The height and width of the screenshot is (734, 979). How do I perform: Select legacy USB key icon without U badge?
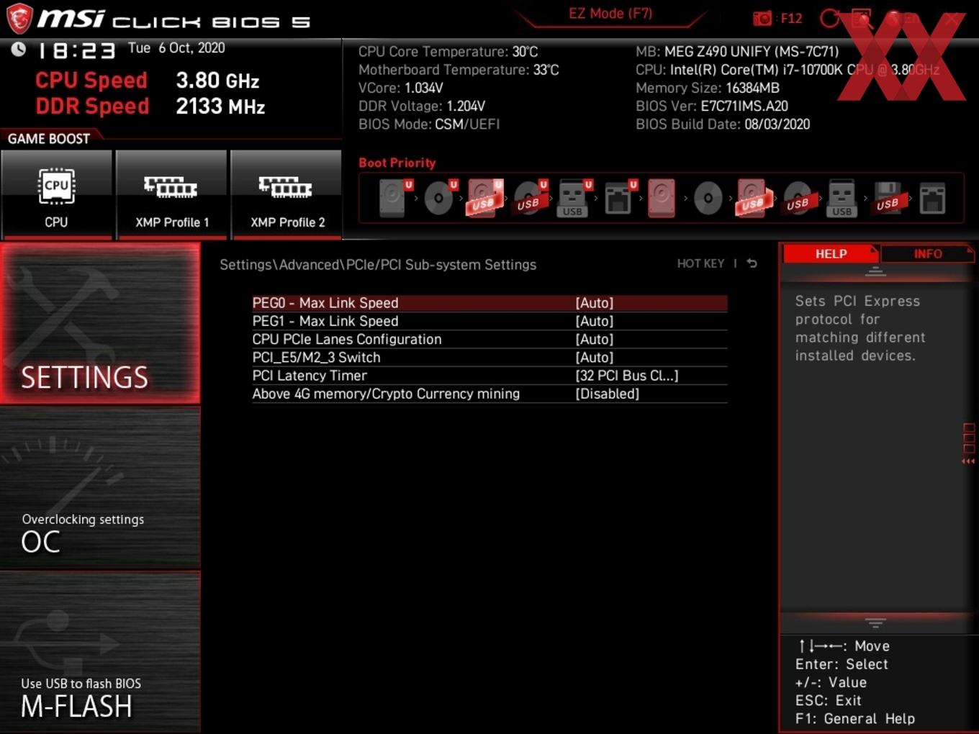coord(842,197)
